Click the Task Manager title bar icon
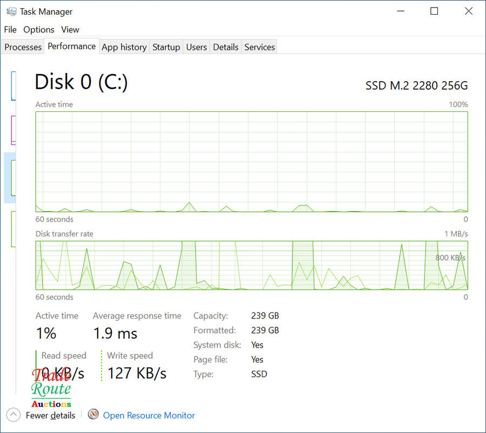 (x=11, y=11)
